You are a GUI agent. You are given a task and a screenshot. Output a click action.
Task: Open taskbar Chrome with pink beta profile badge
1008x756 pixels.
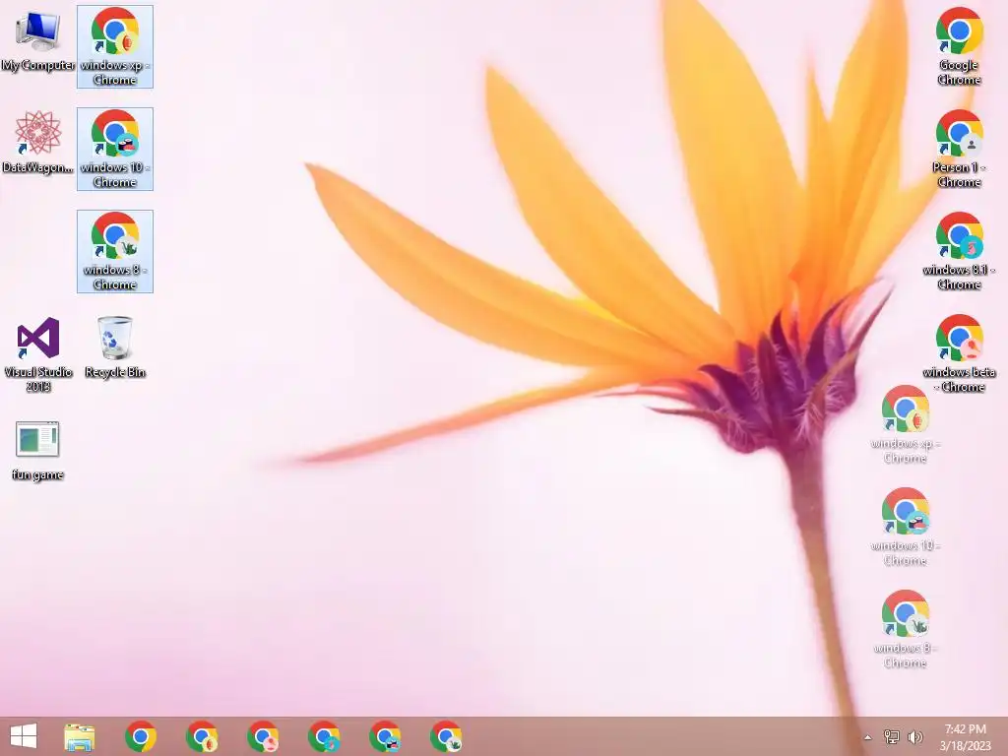[263, 736]
